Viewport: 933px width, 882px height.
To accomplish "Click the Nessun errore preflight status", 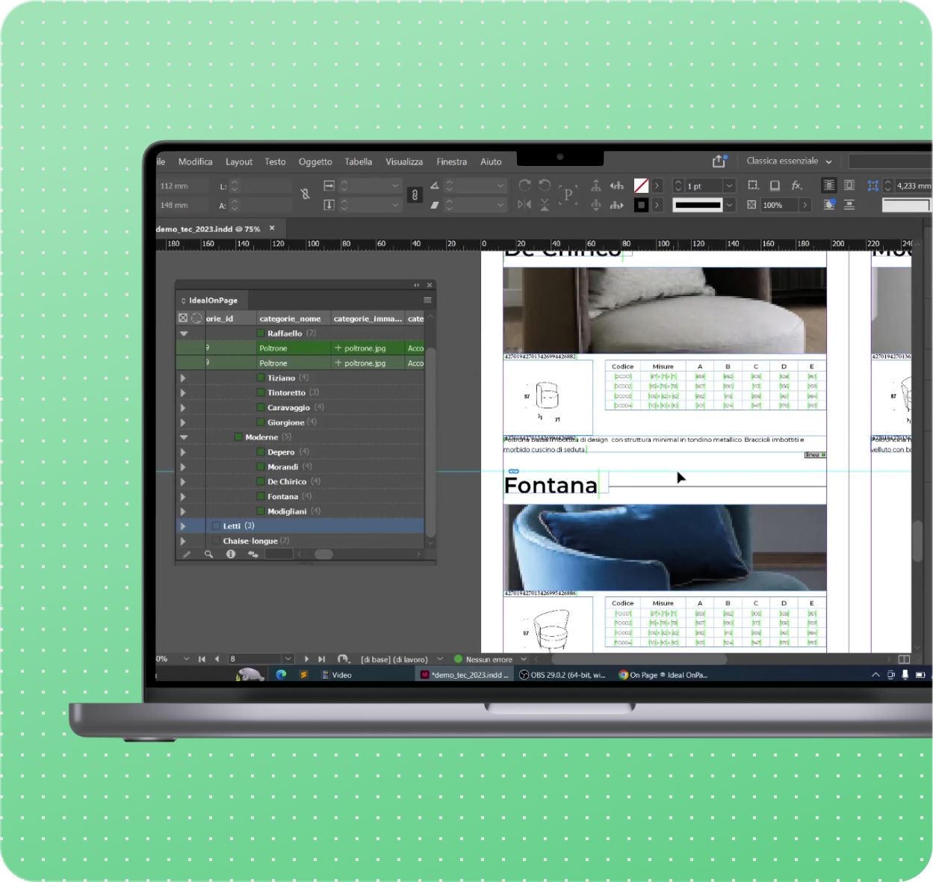I will click(x=489, y=659).
